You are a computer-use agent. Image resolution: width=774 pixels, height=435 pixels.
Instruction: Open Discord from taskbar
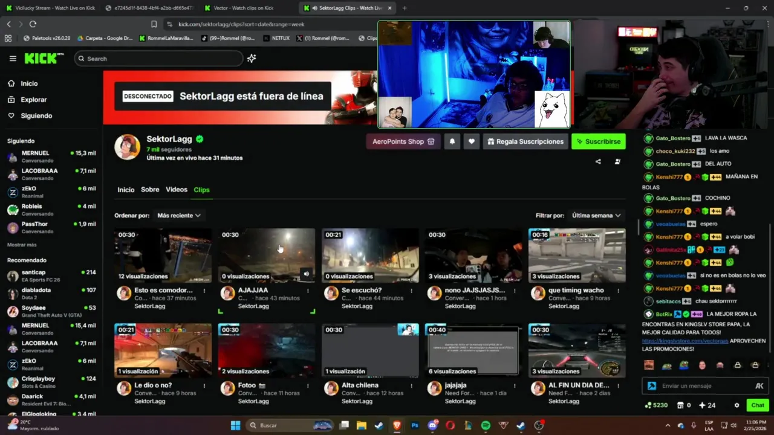pos(432,425)
